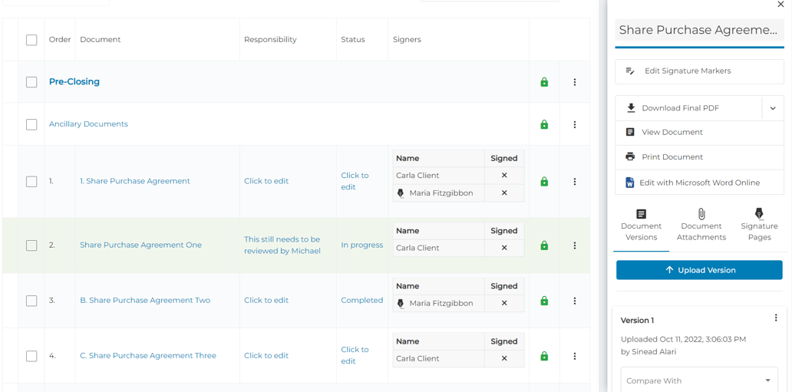
Task: Click the Document column header
Action: [x=101, y=40]
